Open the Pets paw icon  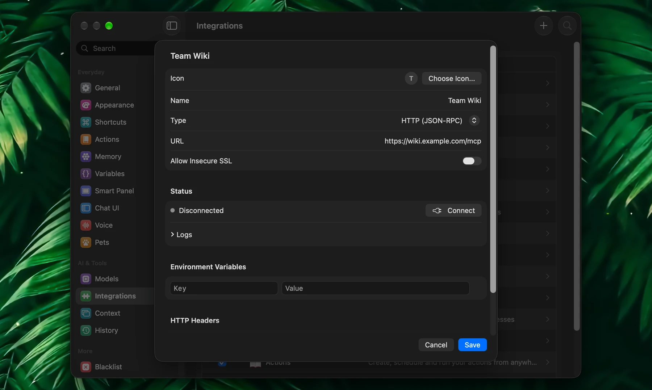(x=86, y=242)
